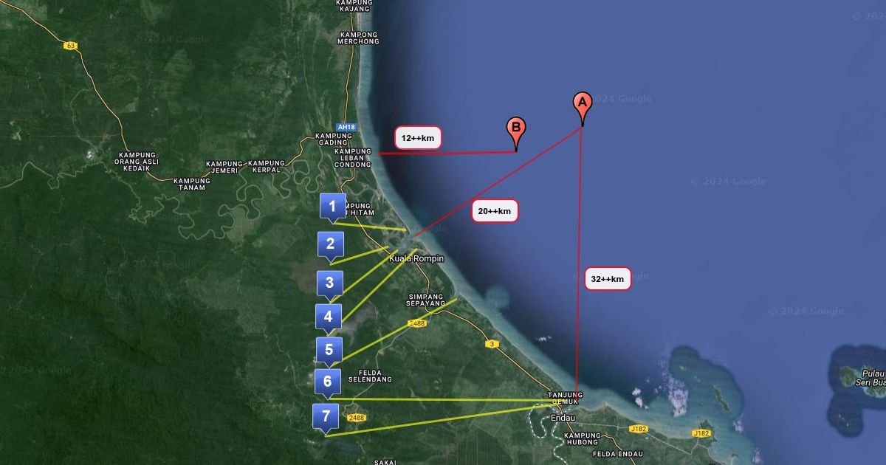Click the 20++km distance label

495,211
